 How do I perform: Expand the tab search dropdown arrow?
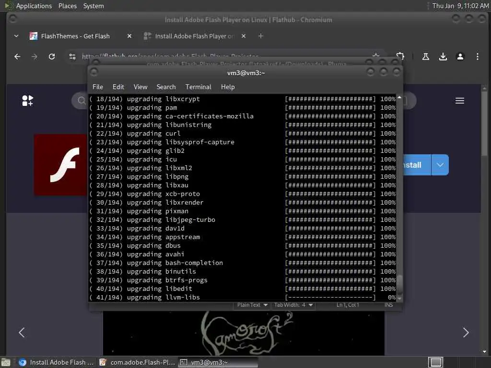[16, 36]
